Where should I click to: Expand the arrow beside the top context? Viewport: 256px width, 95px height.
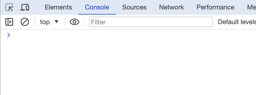56,22
